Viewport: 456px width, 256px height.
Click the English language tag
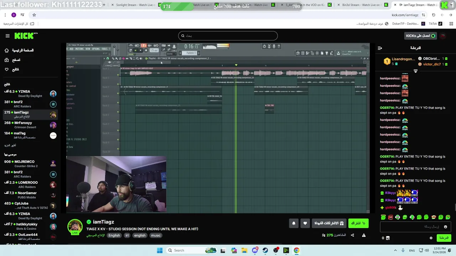114,235
